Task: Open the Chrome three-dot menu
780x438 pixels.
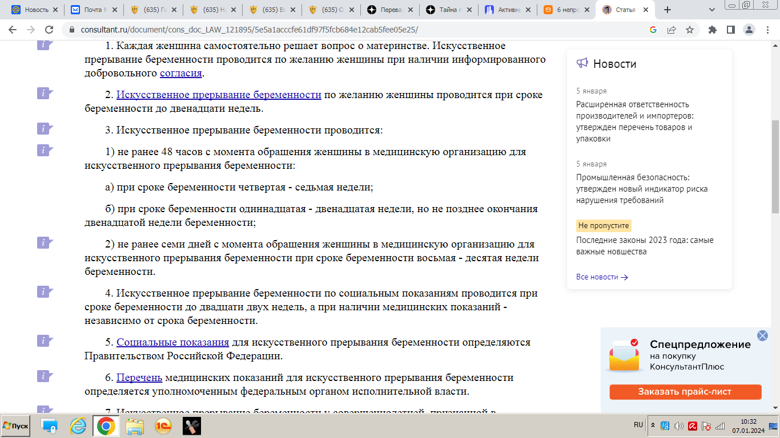Action: point(767,30)
